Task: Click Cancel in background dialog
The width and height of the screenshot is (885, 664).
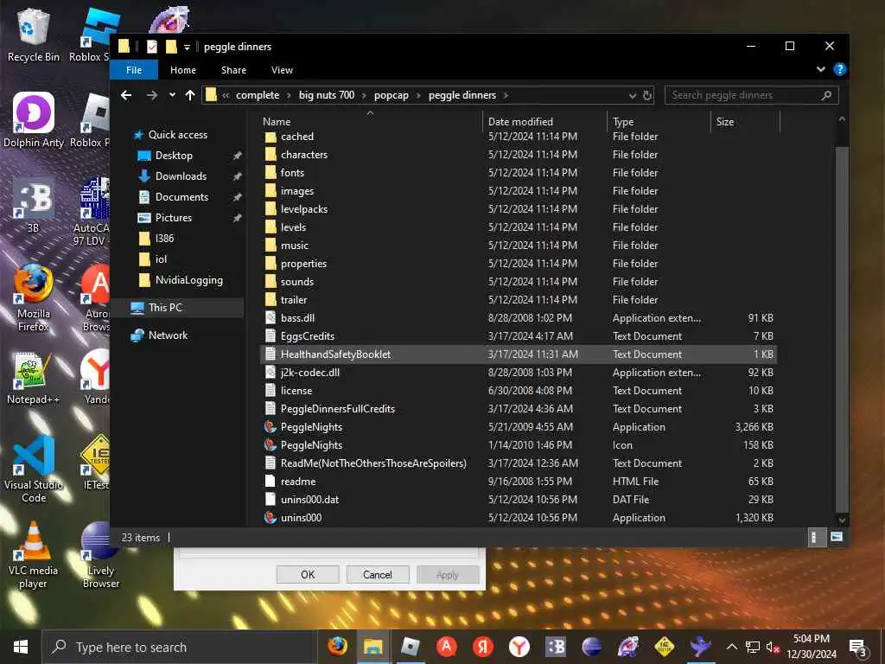Action: point(378,575)
